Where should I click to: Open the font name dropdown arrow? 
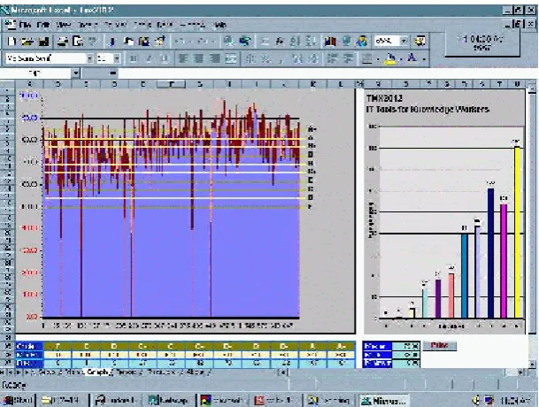point(89,58)
